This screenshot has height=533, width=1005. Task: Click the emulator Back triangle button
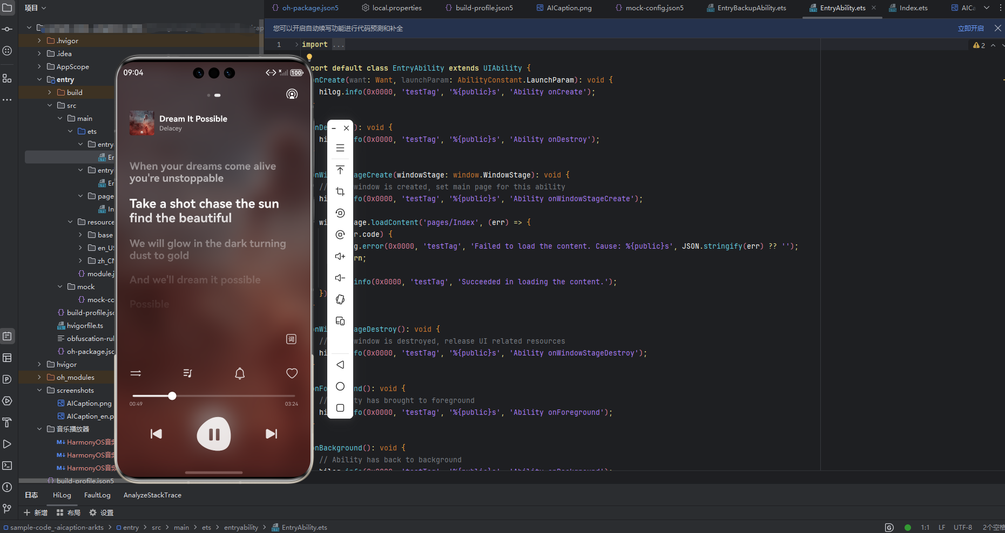pos(340,365)
